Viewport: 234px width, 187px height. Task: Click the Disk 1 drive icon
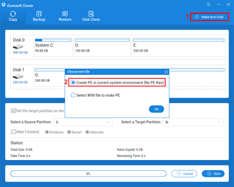coord(18,77)
